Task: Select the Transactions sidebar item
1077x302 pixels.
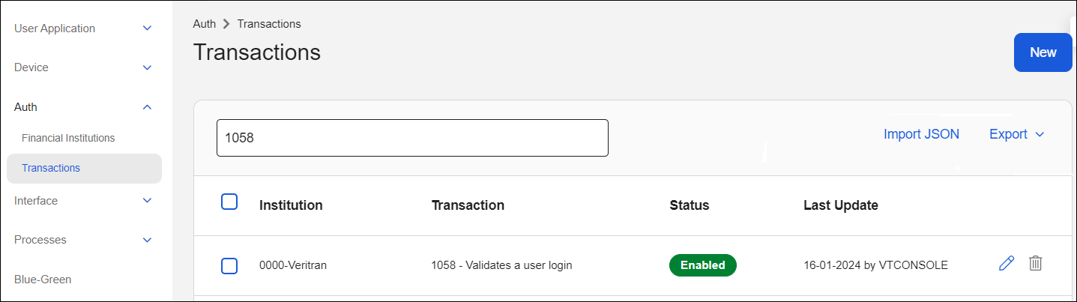Action: tap(51, 168)
